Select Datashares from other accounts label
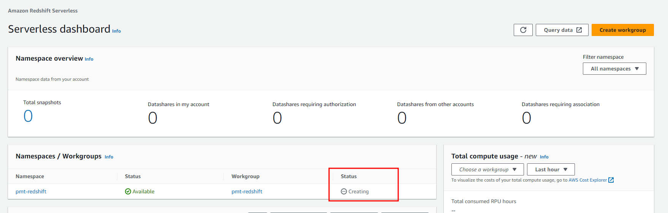Screen dimensions: 668x213 [x=435, y=104]
